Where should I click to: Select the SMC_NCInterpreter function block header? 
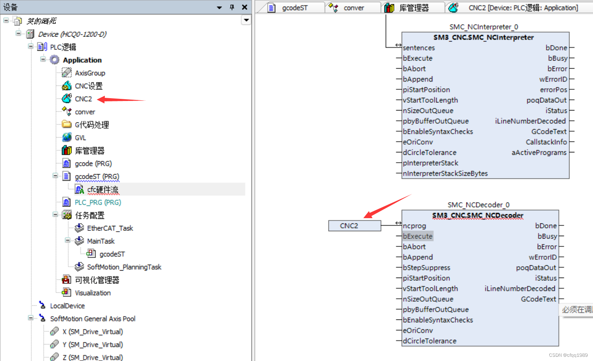(483, 37)
